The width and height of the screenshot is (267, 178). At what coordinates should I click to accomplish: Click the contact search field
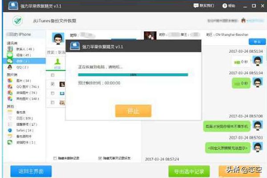pos(56,53)
